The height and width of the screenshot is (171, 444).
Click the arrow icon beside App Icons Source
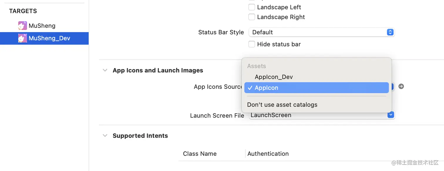(401, 87)
